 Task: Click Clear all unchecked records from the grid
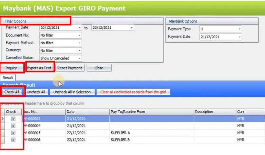(133, 92)
